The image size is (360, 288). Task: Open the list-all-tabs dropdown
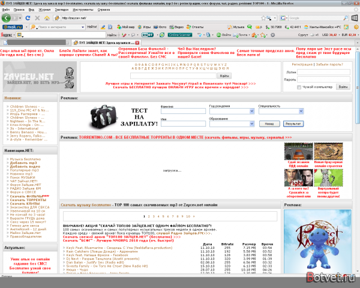pyautogui.click(x=357, y=43)
